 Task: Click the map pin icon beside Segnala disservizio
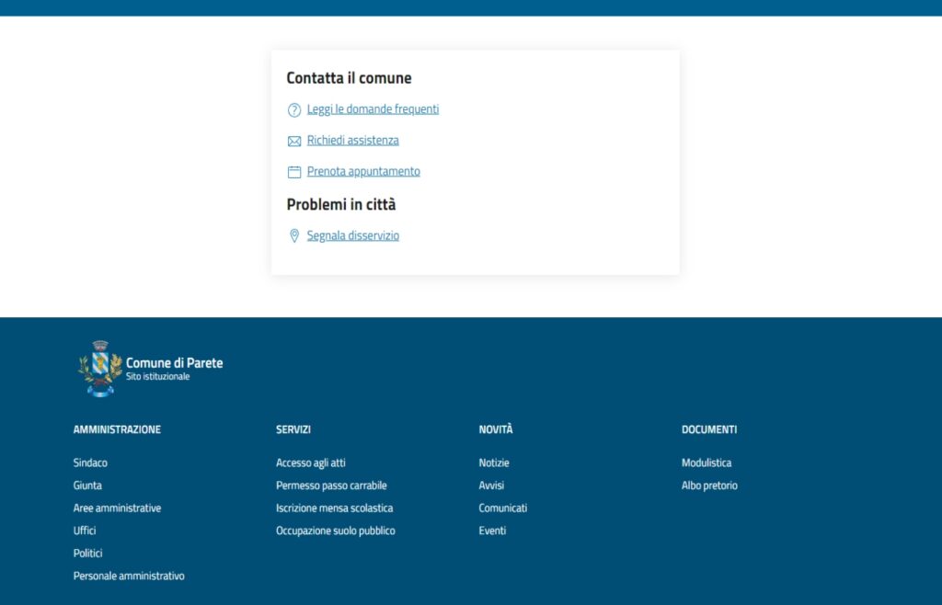pos(294,236)
